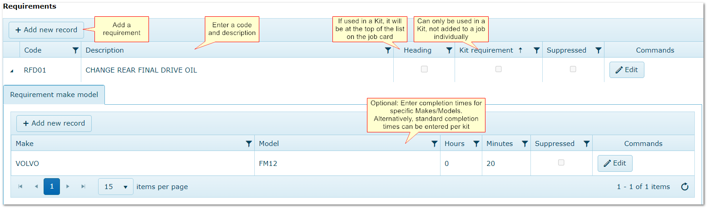The image size is (708, 209).
Task: Toggle Suppressed checkbox for VOLVO FM12 row
Action: [x=561, y=162]
